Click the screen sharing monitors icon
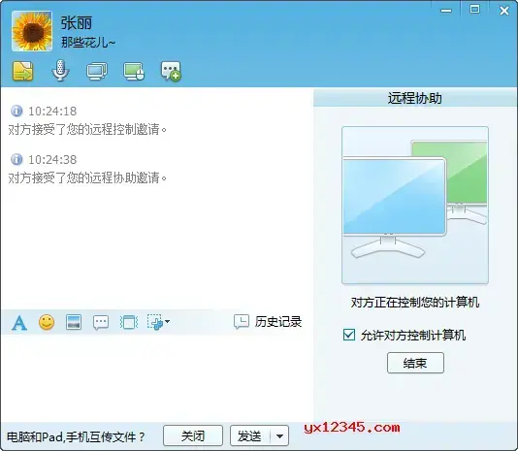 [97, 72]
